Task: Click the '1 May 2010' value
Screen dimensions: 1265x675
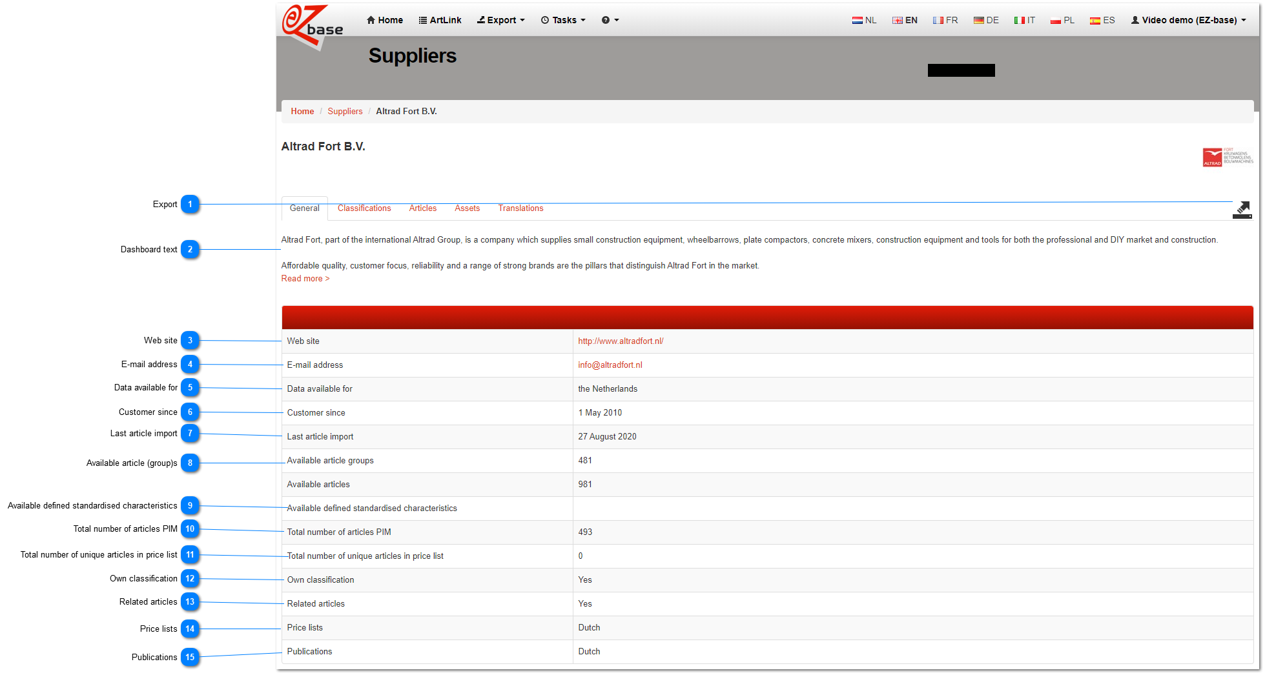Action: coord(600,413)
